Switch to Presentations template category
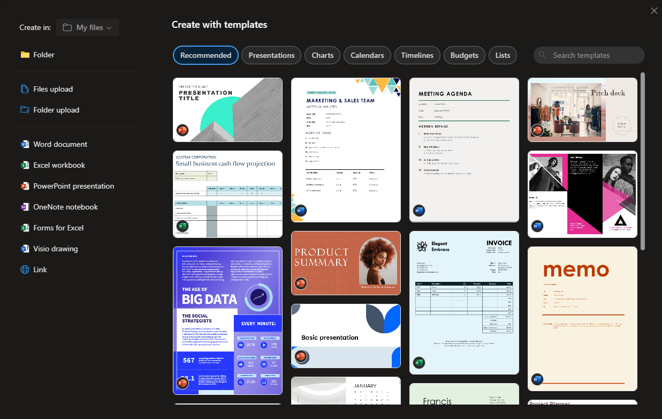Screen dimensions: 662x419 pyautogui.click(x=271, y=55)
